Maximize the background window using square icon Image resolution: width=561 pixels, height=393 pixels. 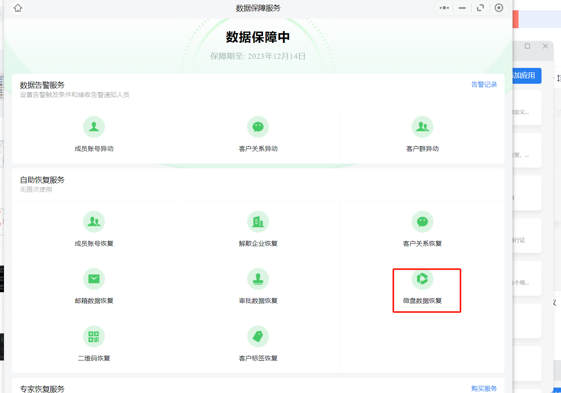tap(527, 46)
